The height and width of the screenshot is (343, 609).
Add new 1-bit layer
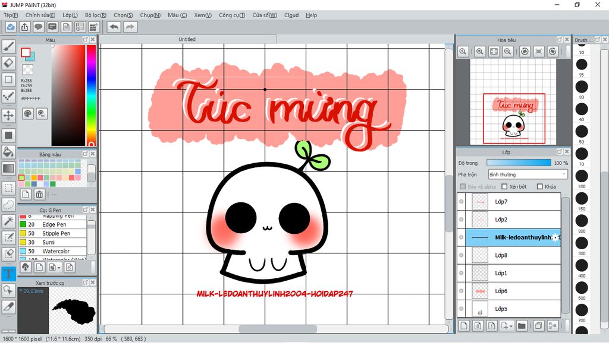(x=491, y=326)
